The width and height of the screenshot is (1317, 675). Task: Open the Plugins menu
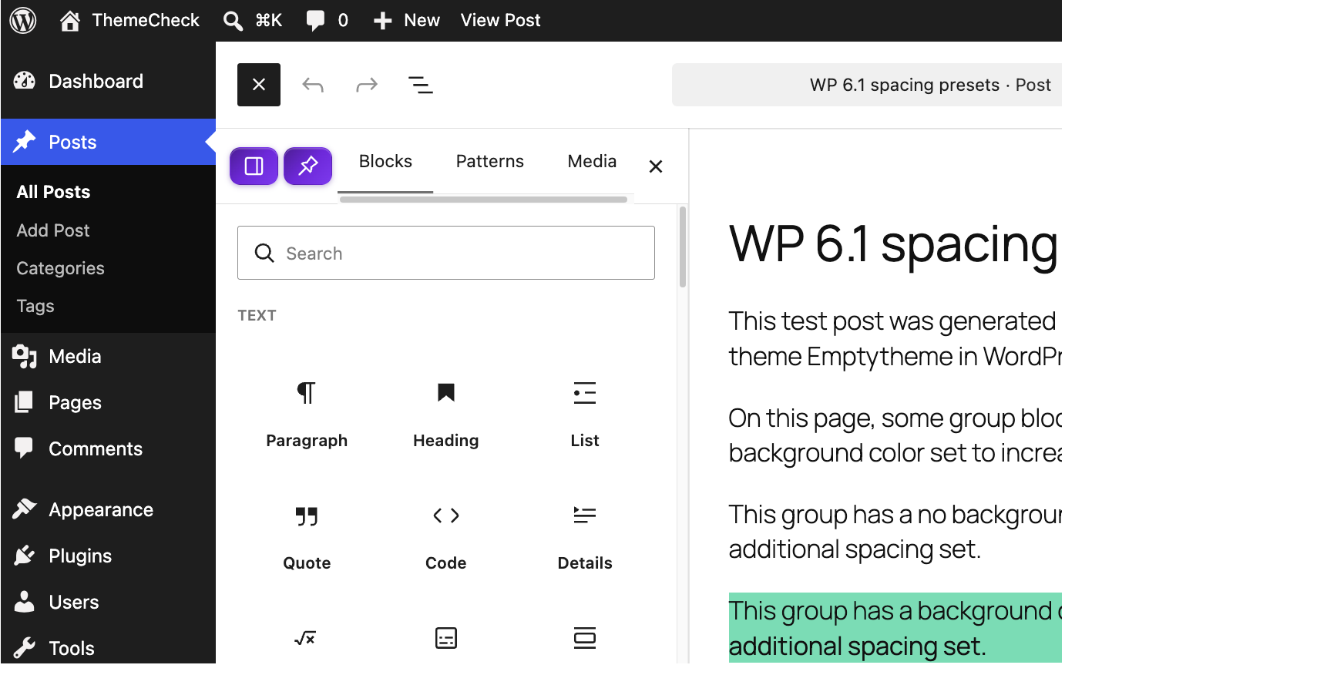[x=108, y=556]
